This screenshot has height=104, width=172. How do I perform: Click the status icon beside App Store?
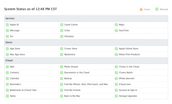(7, 48)
